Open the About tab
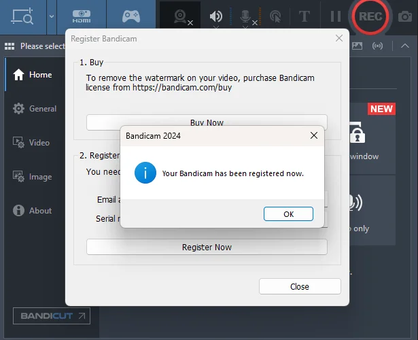 32,210
